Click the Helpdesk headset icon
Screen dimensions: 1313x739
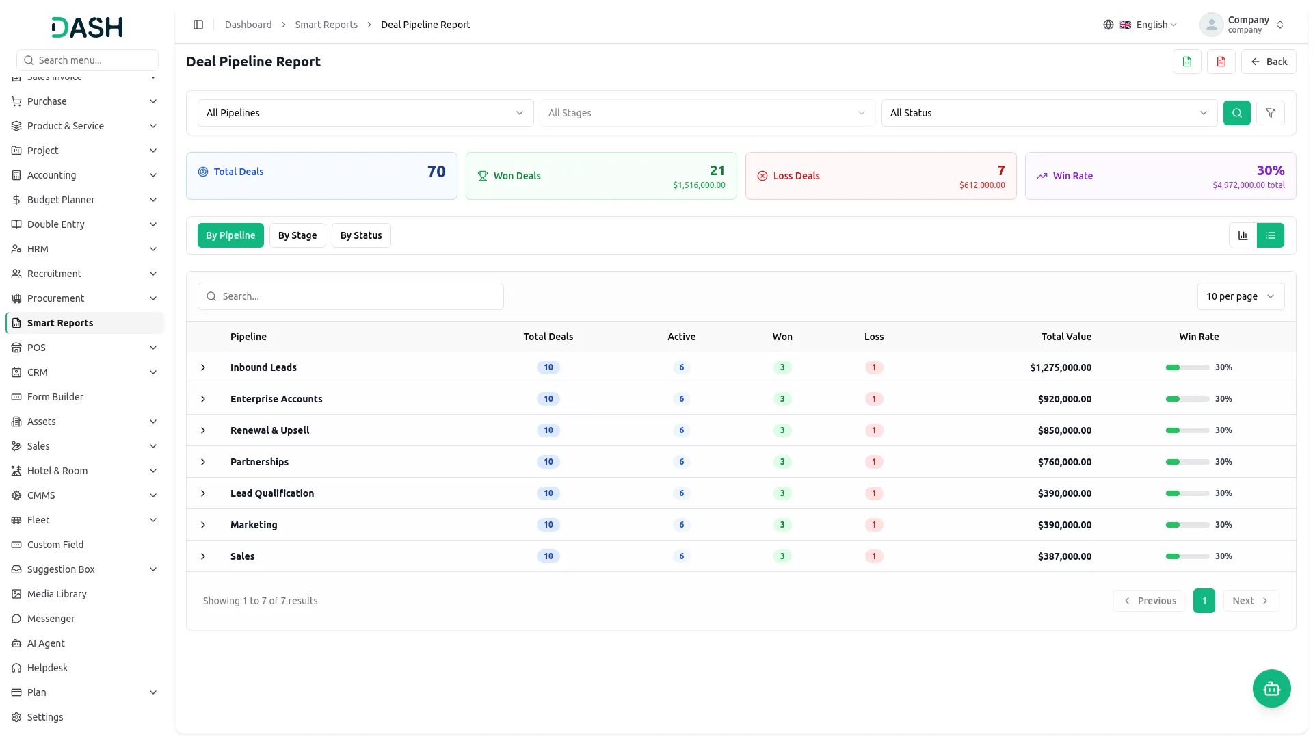(x=16, y=668)
